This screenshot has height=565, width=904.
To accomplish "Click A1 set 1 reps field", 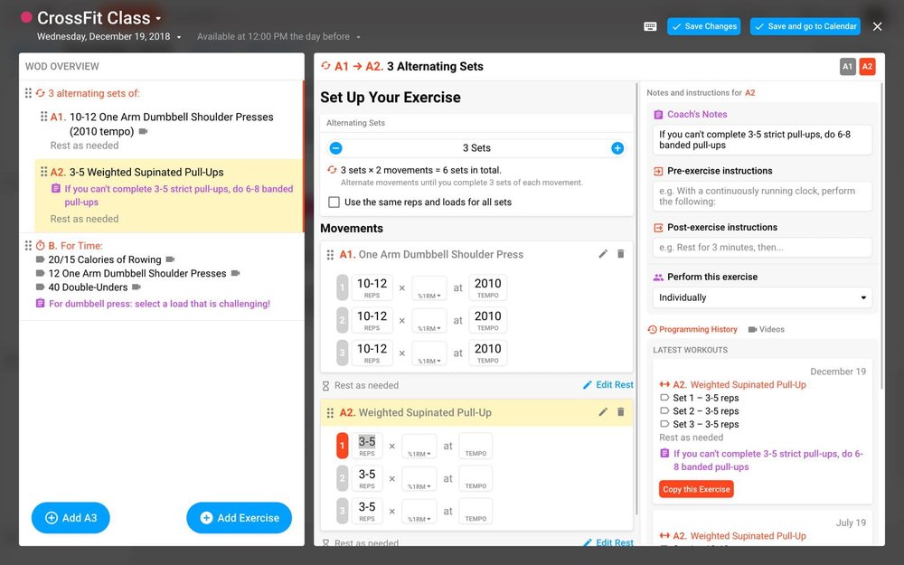I will 372,287.
